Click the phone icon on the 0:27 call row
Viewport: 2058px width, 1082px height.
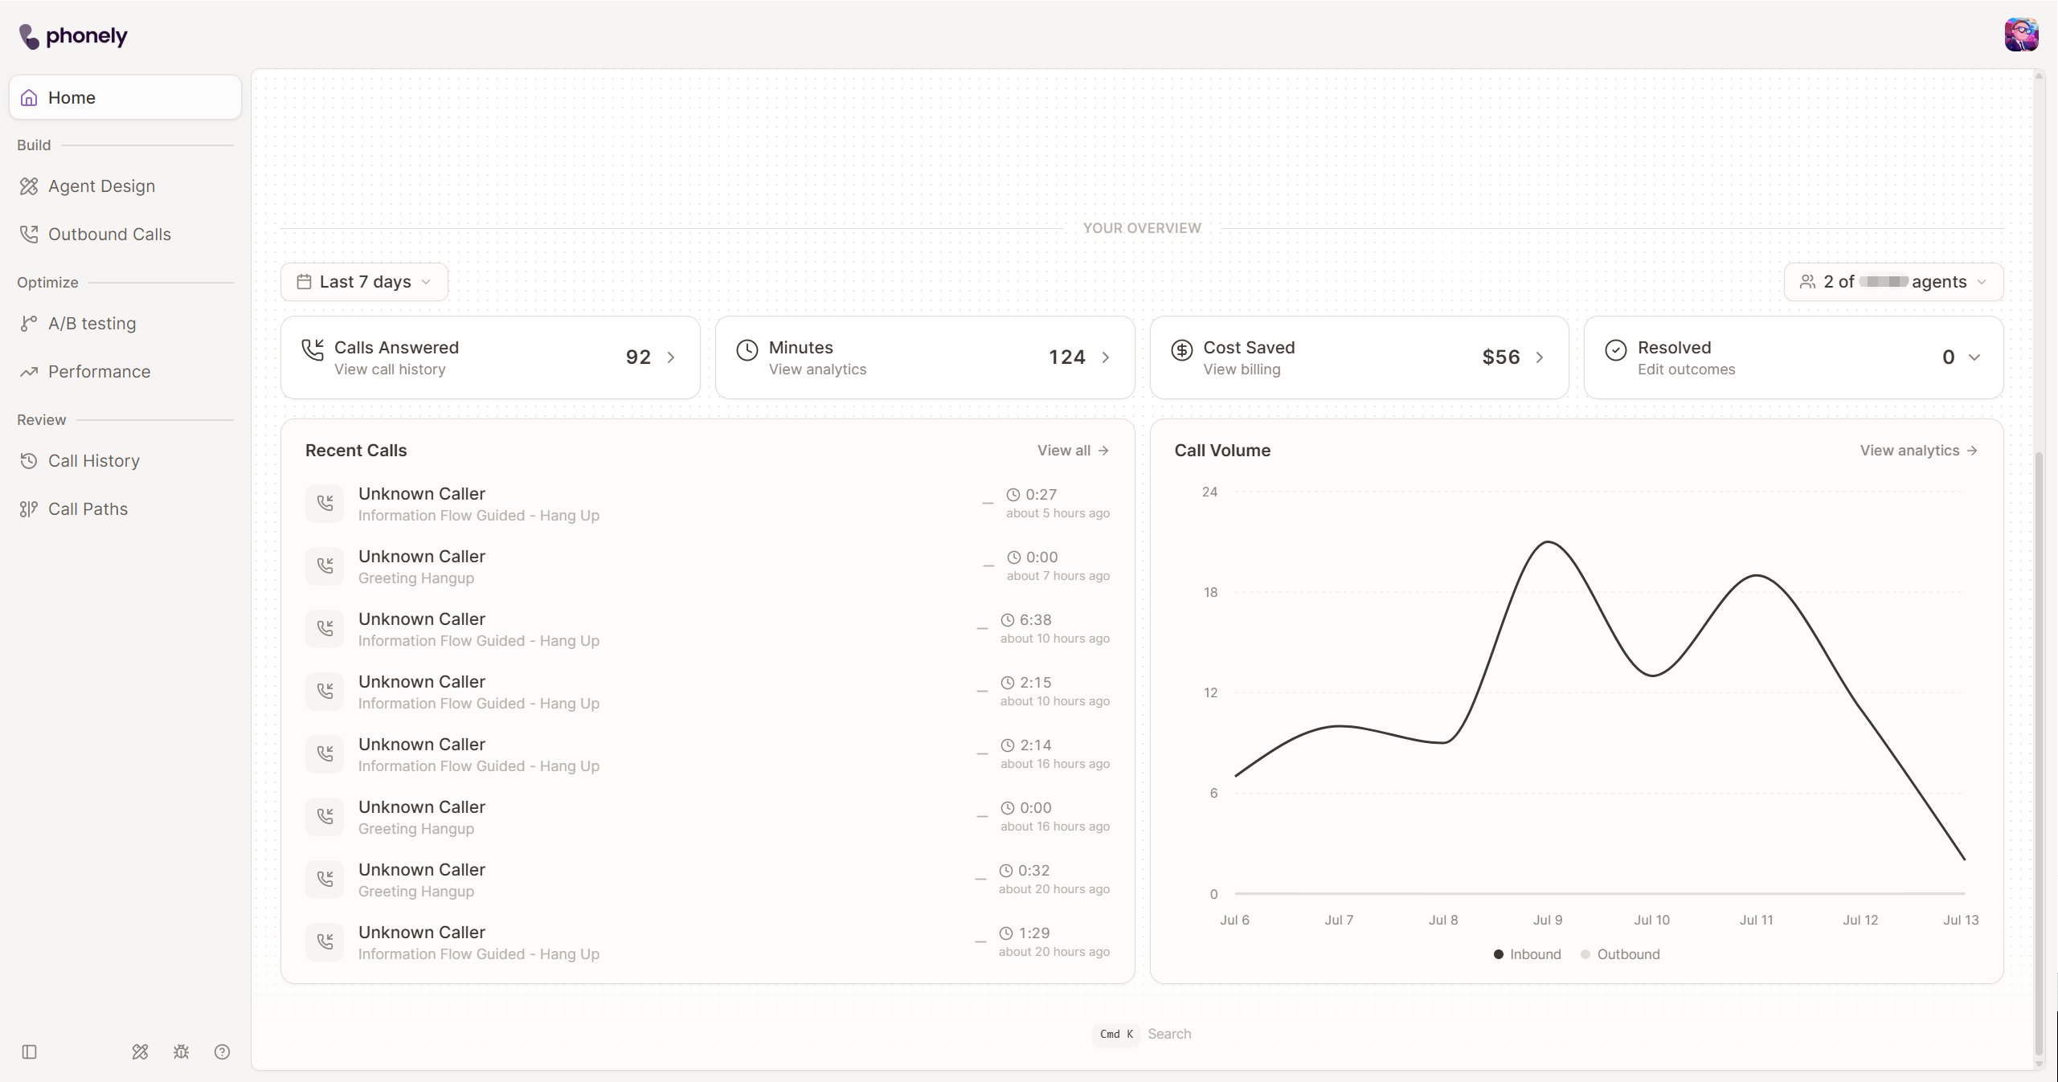[x=325, y=504]
